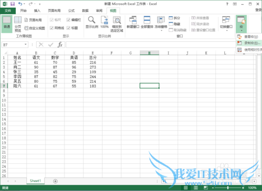Toggle 使用相对引用 in the macro menu
Screen dimensions: 262x191
tap(249, 50)
